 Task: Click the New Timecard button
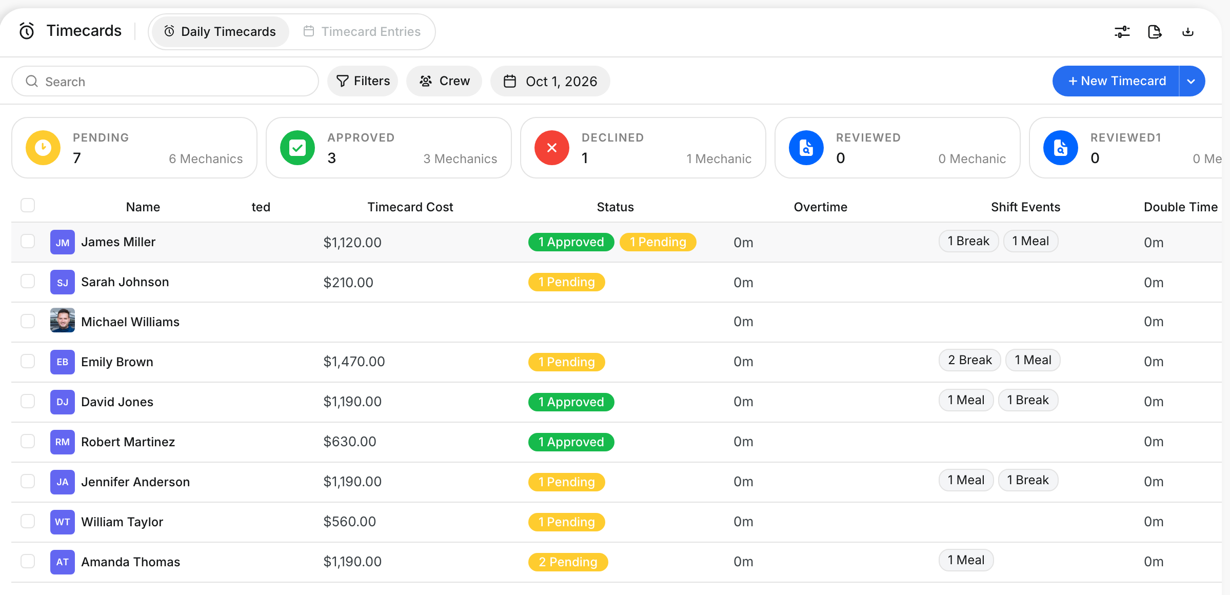(1116, 81)
